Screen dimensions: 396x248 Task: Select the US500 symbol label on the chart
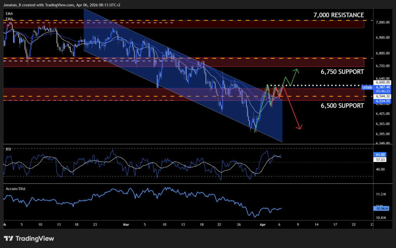[x=367, y=88]
